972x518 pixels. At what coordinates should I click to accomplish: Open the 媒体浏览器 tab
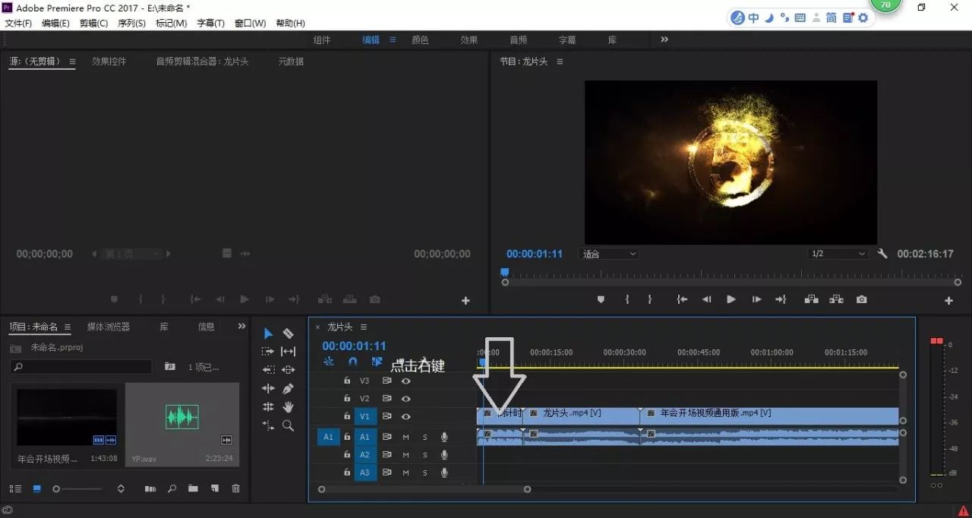pos(109,327)
